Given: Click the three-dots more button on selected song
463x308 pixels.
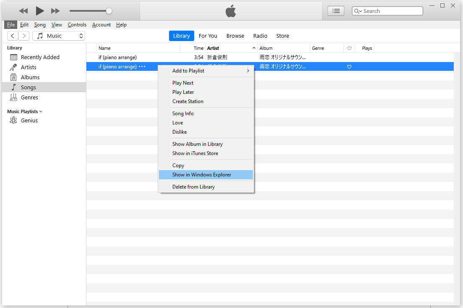Looking at the screenshot, I should point(142,67).
